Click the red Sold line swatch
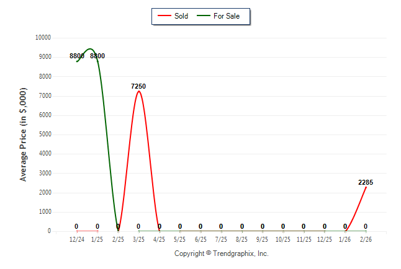Image resolution: width=401 pixels, height=269 pixels. pos(164,16)
